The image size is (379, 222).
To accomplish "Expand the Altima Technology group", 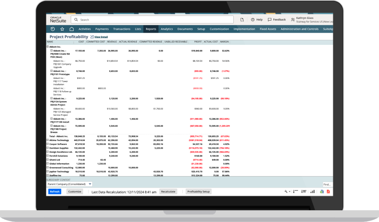I will tap(48, 140).
